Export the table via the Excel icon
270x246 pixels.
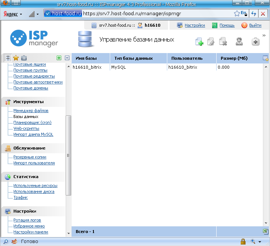[265, 232]
